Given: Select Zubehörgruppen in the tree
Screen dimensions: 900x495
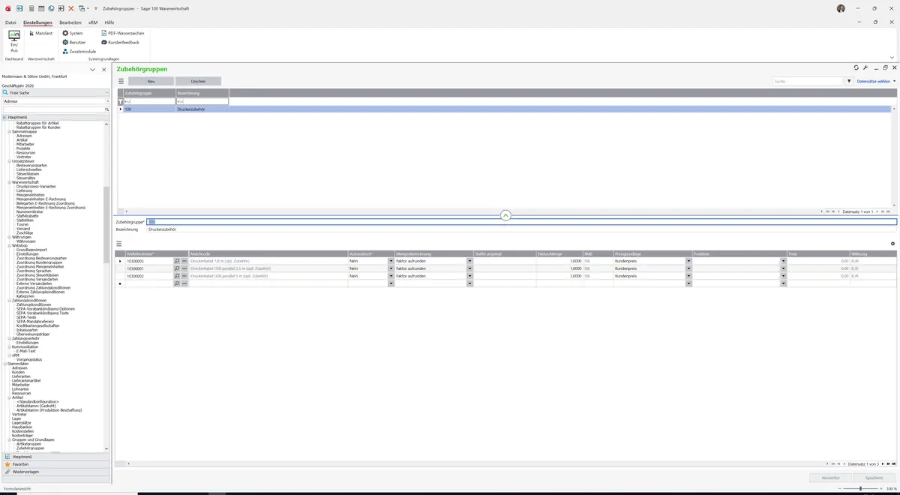Looking at the screenshot, I should [29, 448].
